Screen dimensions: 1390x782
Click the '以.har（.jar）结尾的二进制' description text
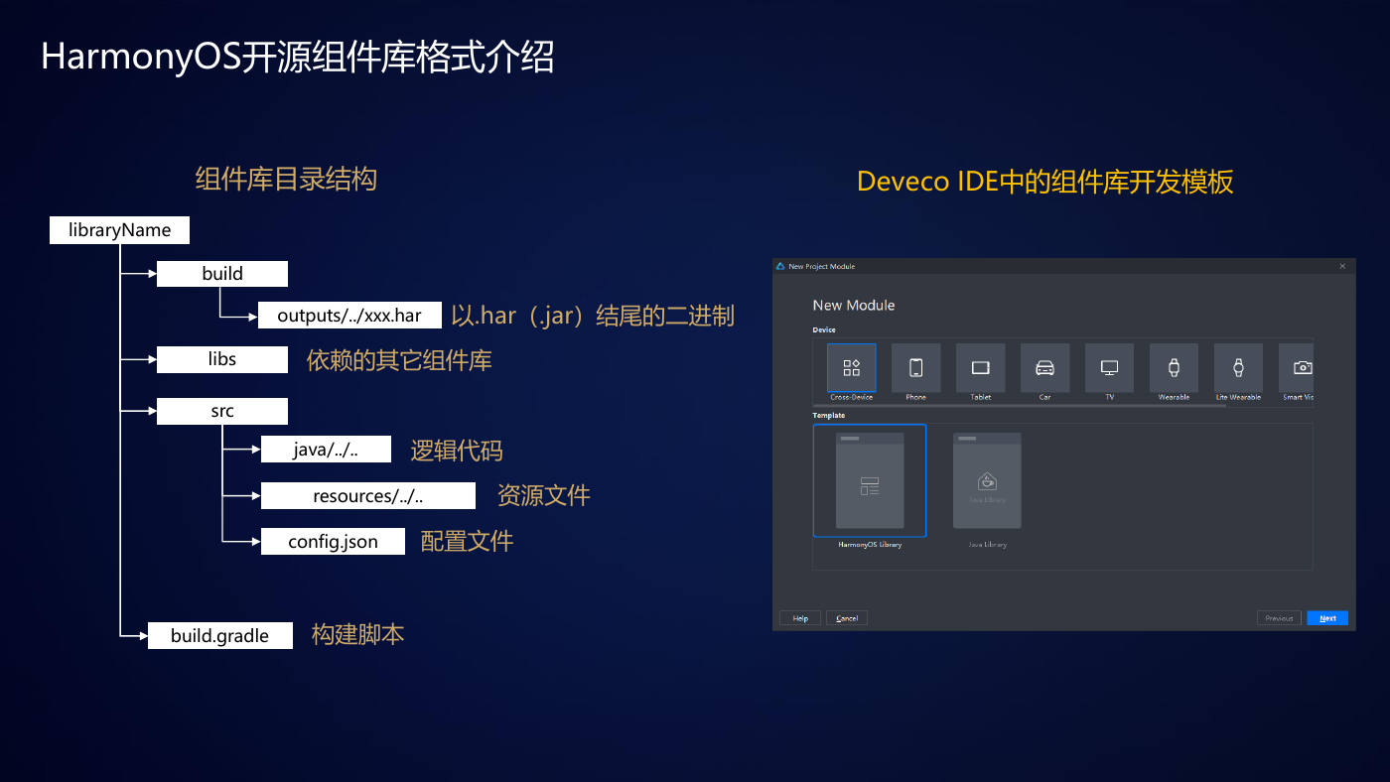coord(593,316)
